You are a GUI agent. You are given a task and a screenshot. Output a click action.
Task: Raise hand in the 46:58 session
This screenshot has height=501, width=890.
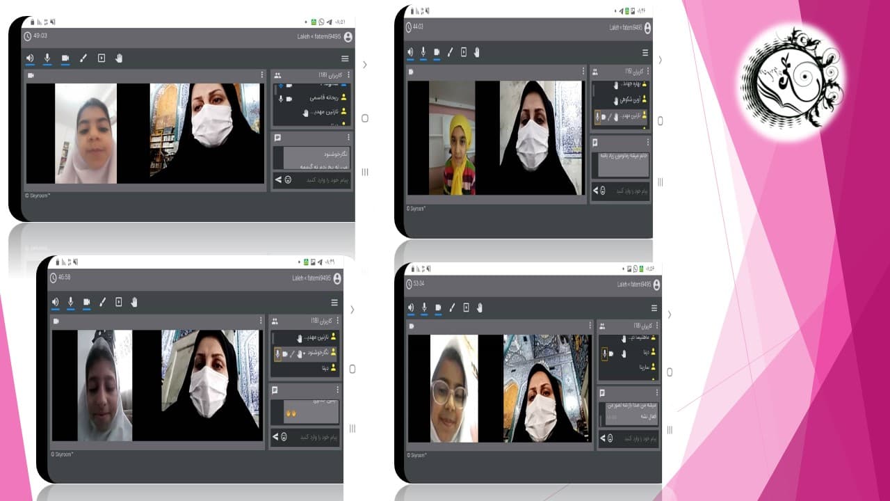[x=134, y=302]
